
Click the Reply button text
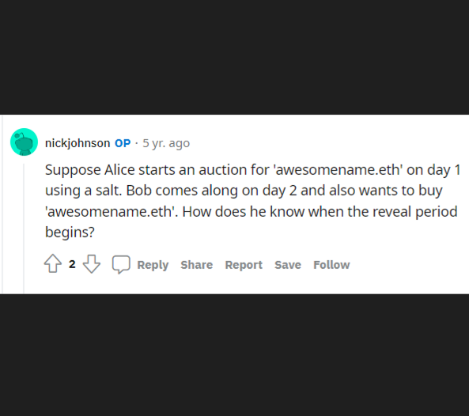(153, 265)
